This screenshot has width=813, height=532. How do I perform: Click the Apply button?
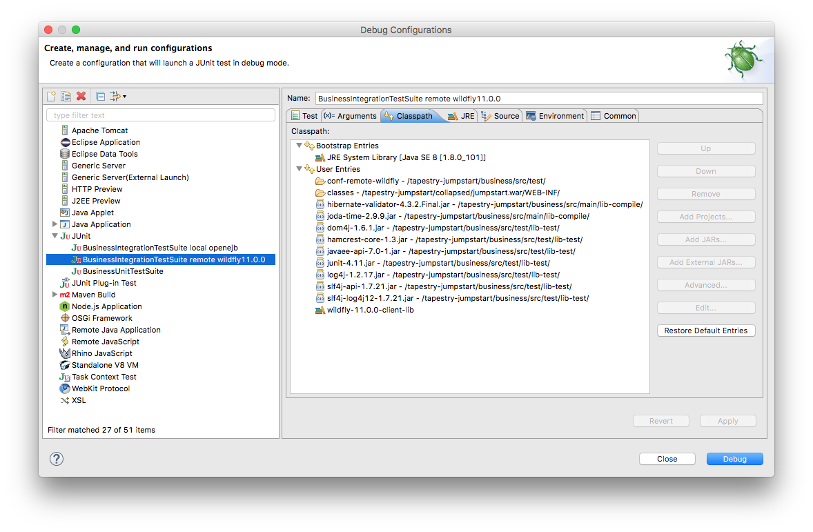(728, 421)
